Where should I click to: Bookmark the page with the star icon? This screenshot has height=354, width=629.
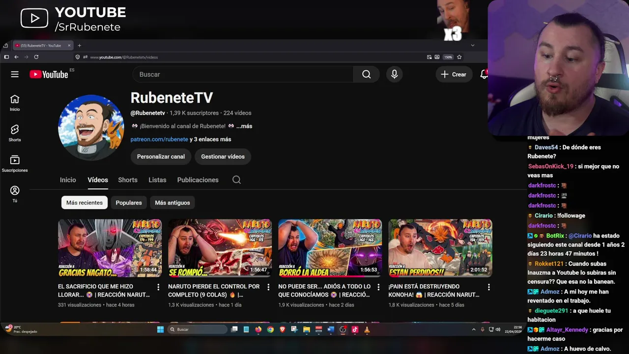coord(459,57)
